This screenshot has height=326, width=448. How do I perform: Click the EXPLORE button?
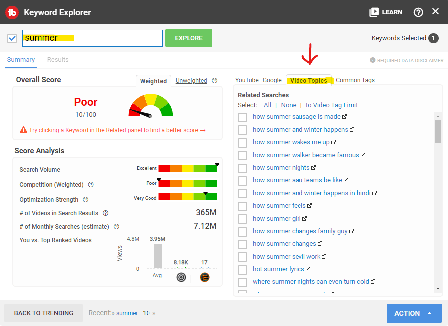(x=188, y=38)
